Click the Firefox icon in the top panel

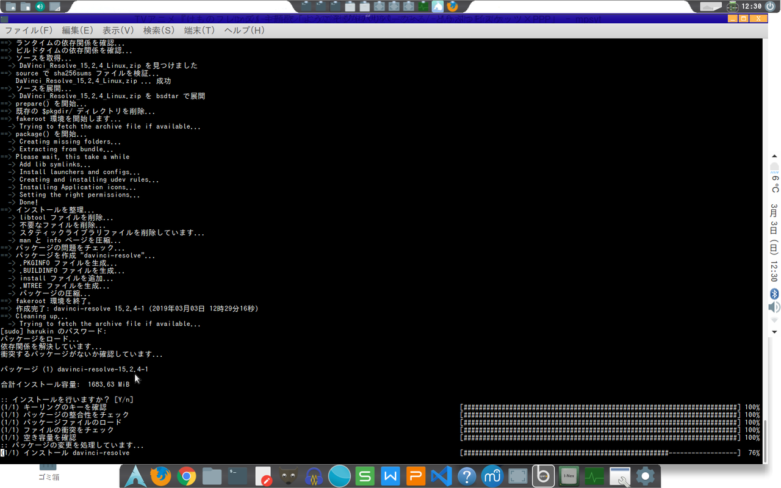[452, 7]
